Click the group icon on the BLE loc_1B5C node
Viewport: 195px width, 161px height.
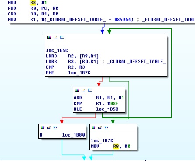click(90, 91)
